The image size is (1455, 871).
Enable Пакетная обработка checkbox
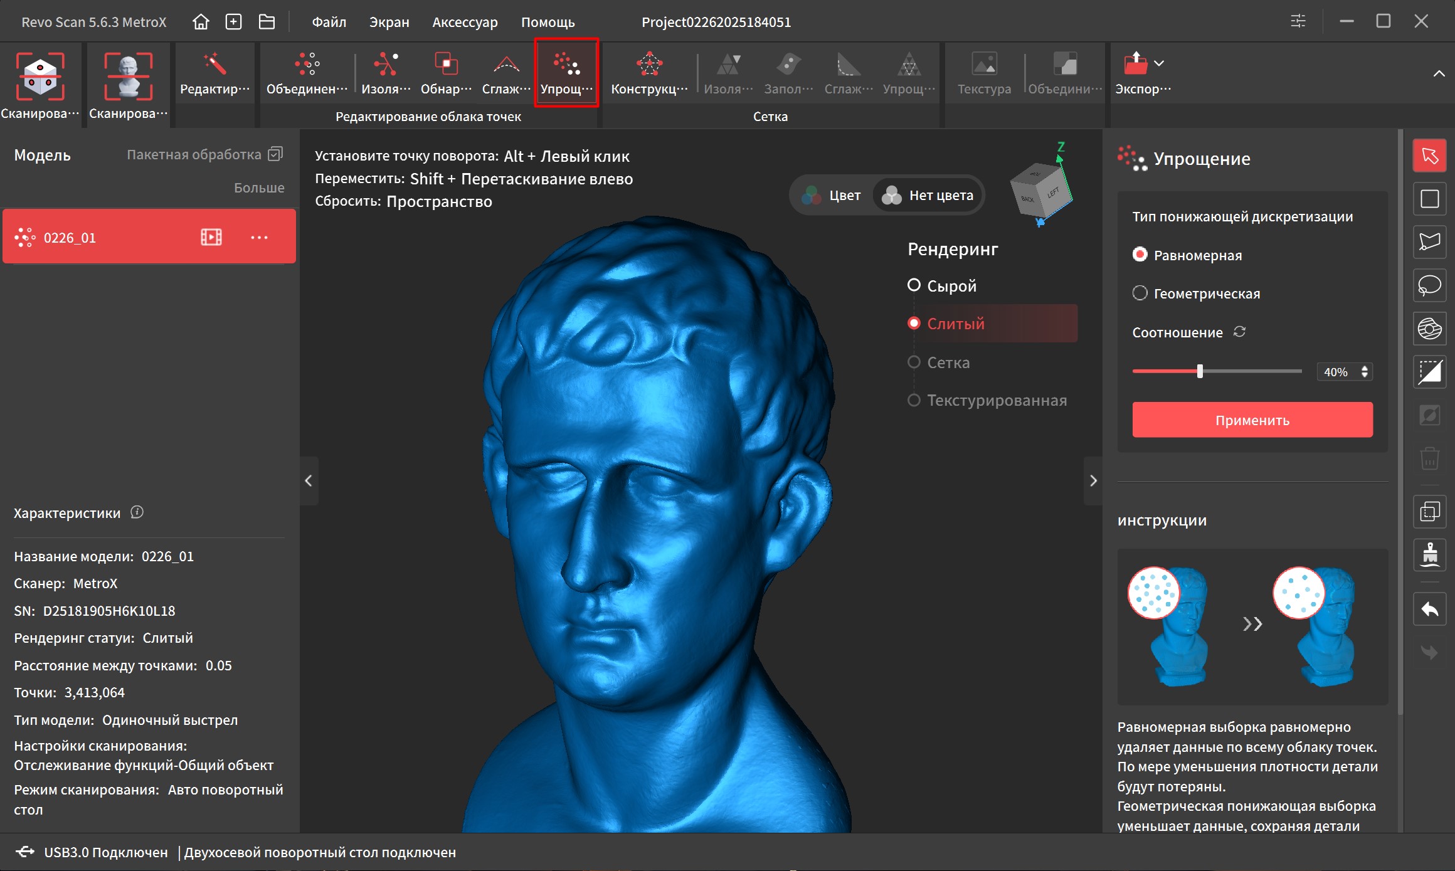[275, 154]
